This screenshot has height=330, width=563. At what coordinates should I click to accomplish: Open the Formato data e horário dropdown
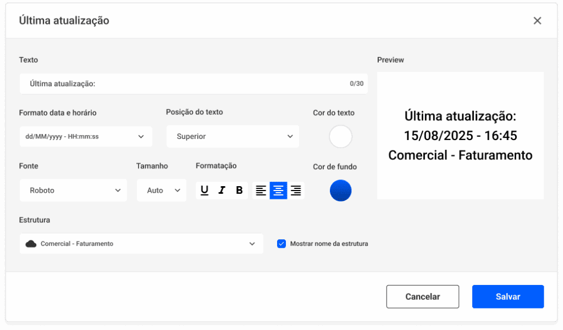(x=85, y=136)
